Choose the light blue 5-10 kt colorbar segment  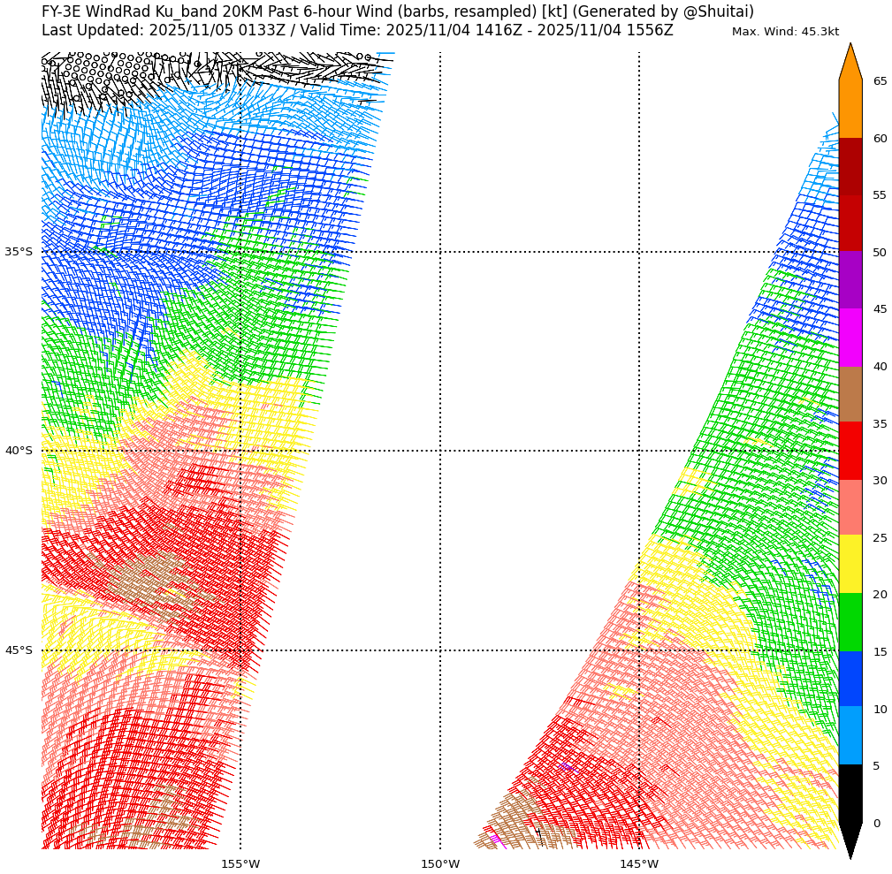tap(850, 736)
